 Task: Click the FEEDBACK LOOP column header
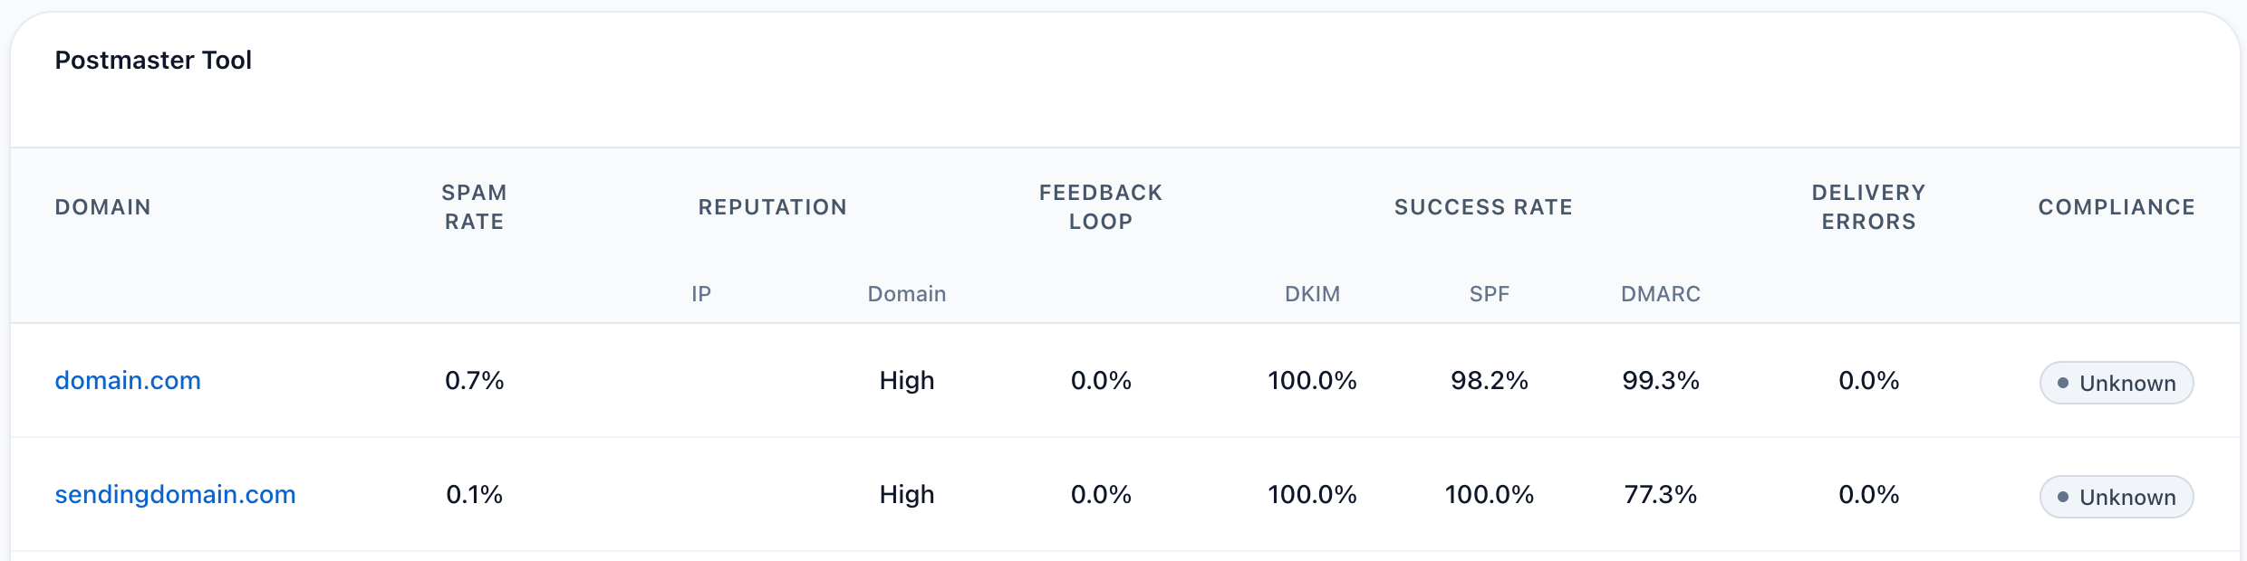pos(1100,206)
